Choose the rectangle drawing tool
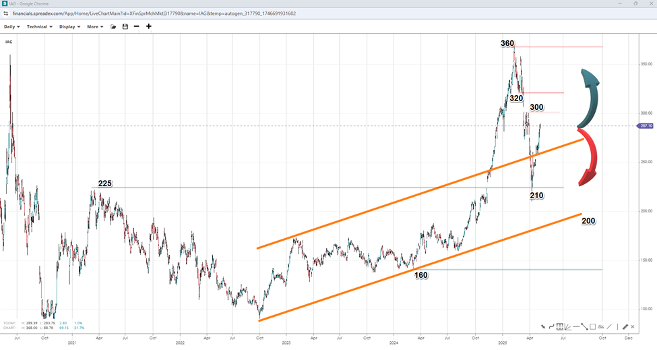The height and width of the screenshot is (350, 657). coord(592,327)
